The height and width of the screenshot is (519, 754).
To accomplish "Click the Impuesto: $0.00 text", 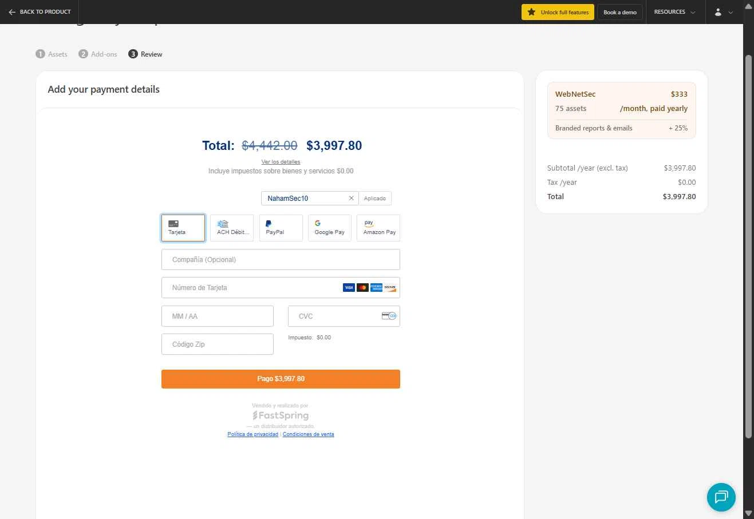I will [x=309, y=338].
